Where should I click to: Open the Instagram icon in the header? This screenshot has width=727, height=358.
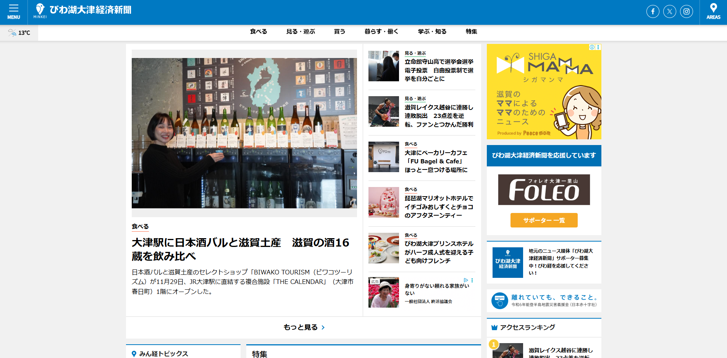687,11
